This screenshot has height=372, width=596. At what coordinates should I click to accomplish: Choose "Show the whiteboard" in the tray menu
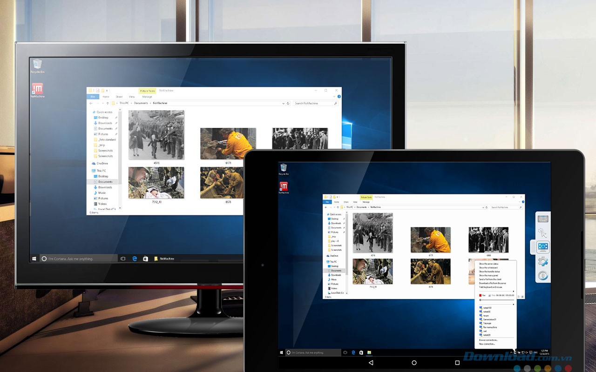tap(488, 268)
